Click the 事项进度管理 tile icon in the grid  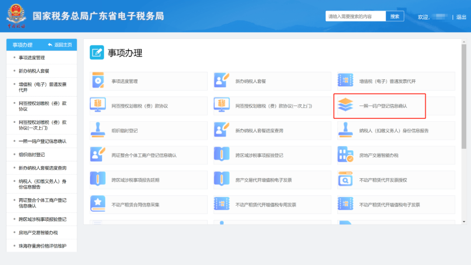98,81
